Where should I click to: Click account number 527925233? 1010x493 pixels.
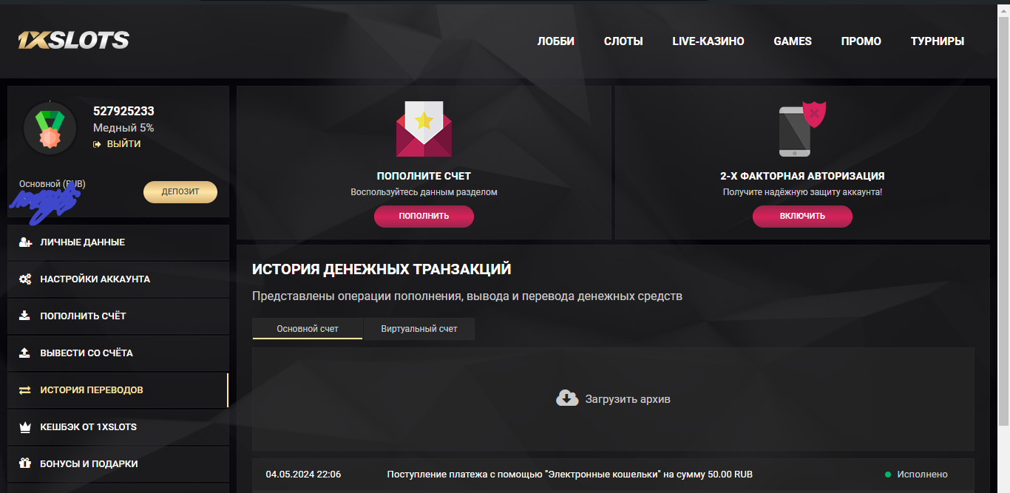pyautogui.click(x=123, y=111)
